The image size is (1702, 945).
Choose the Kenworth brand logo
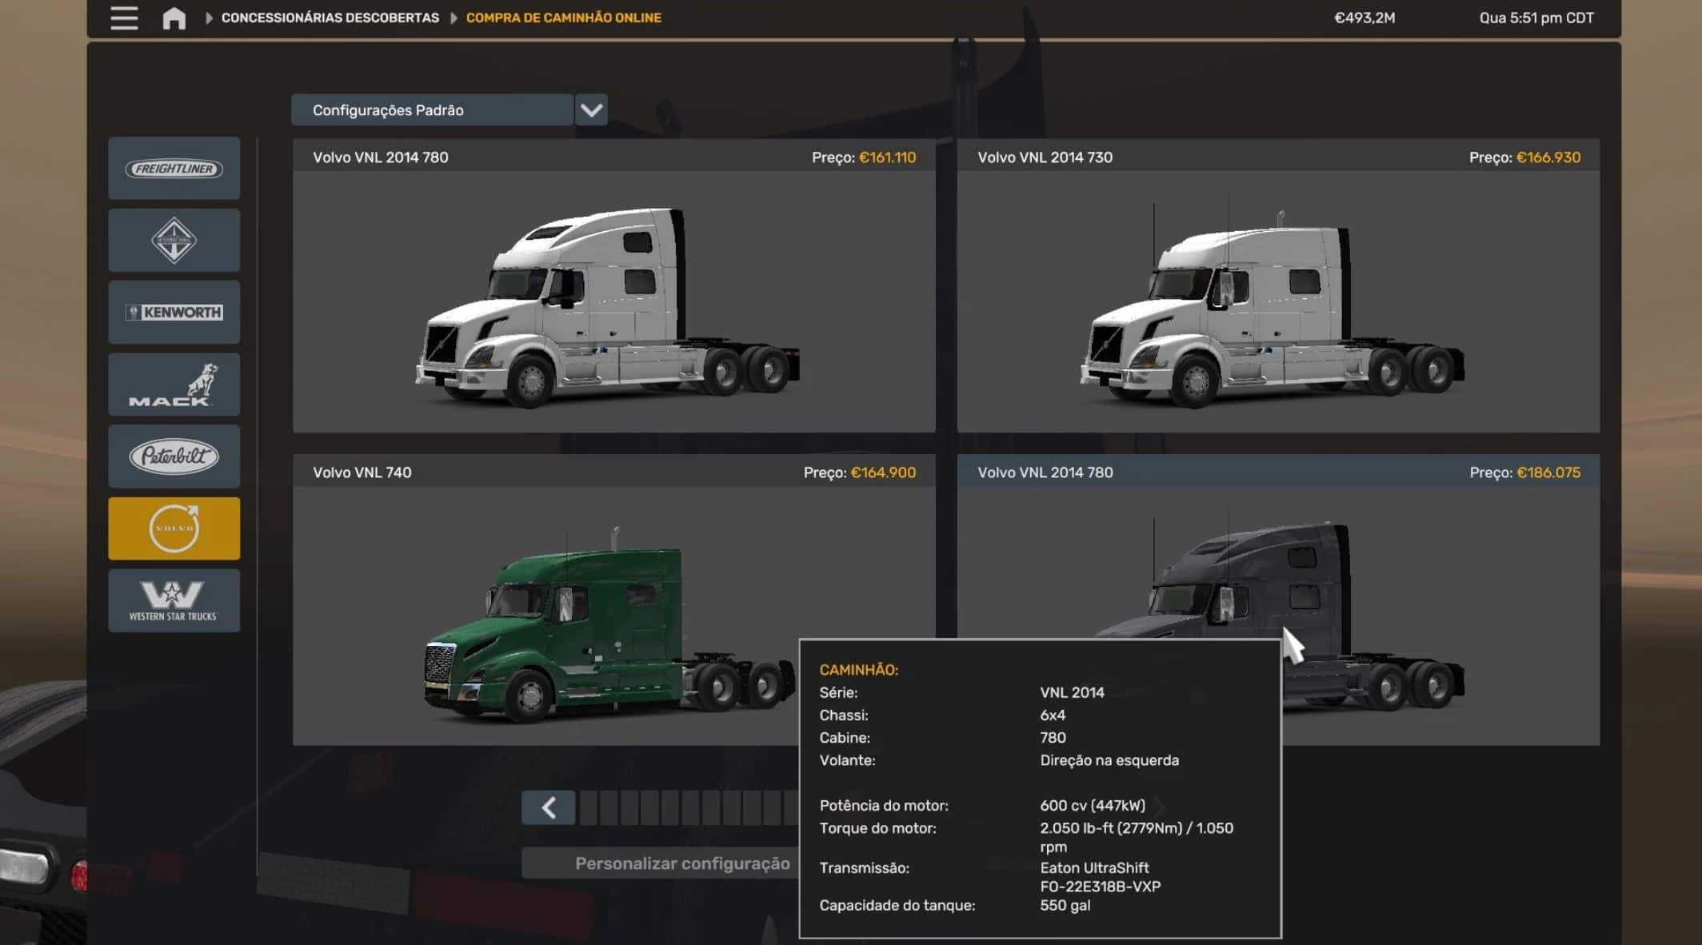click(174, 313)
